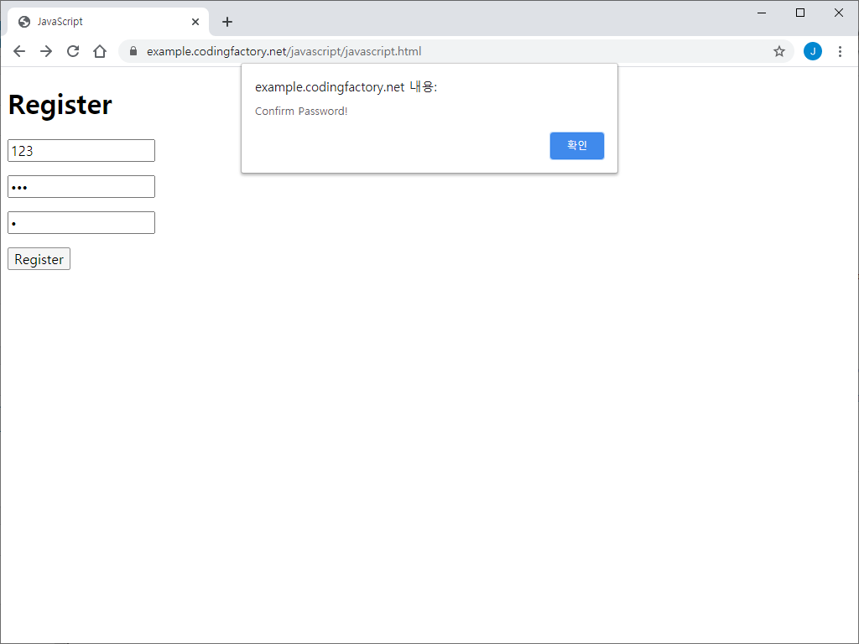The width and height of the screenshot is (859, 644).
Task: Minimize the browser window
Action: [x=762, y=13]
